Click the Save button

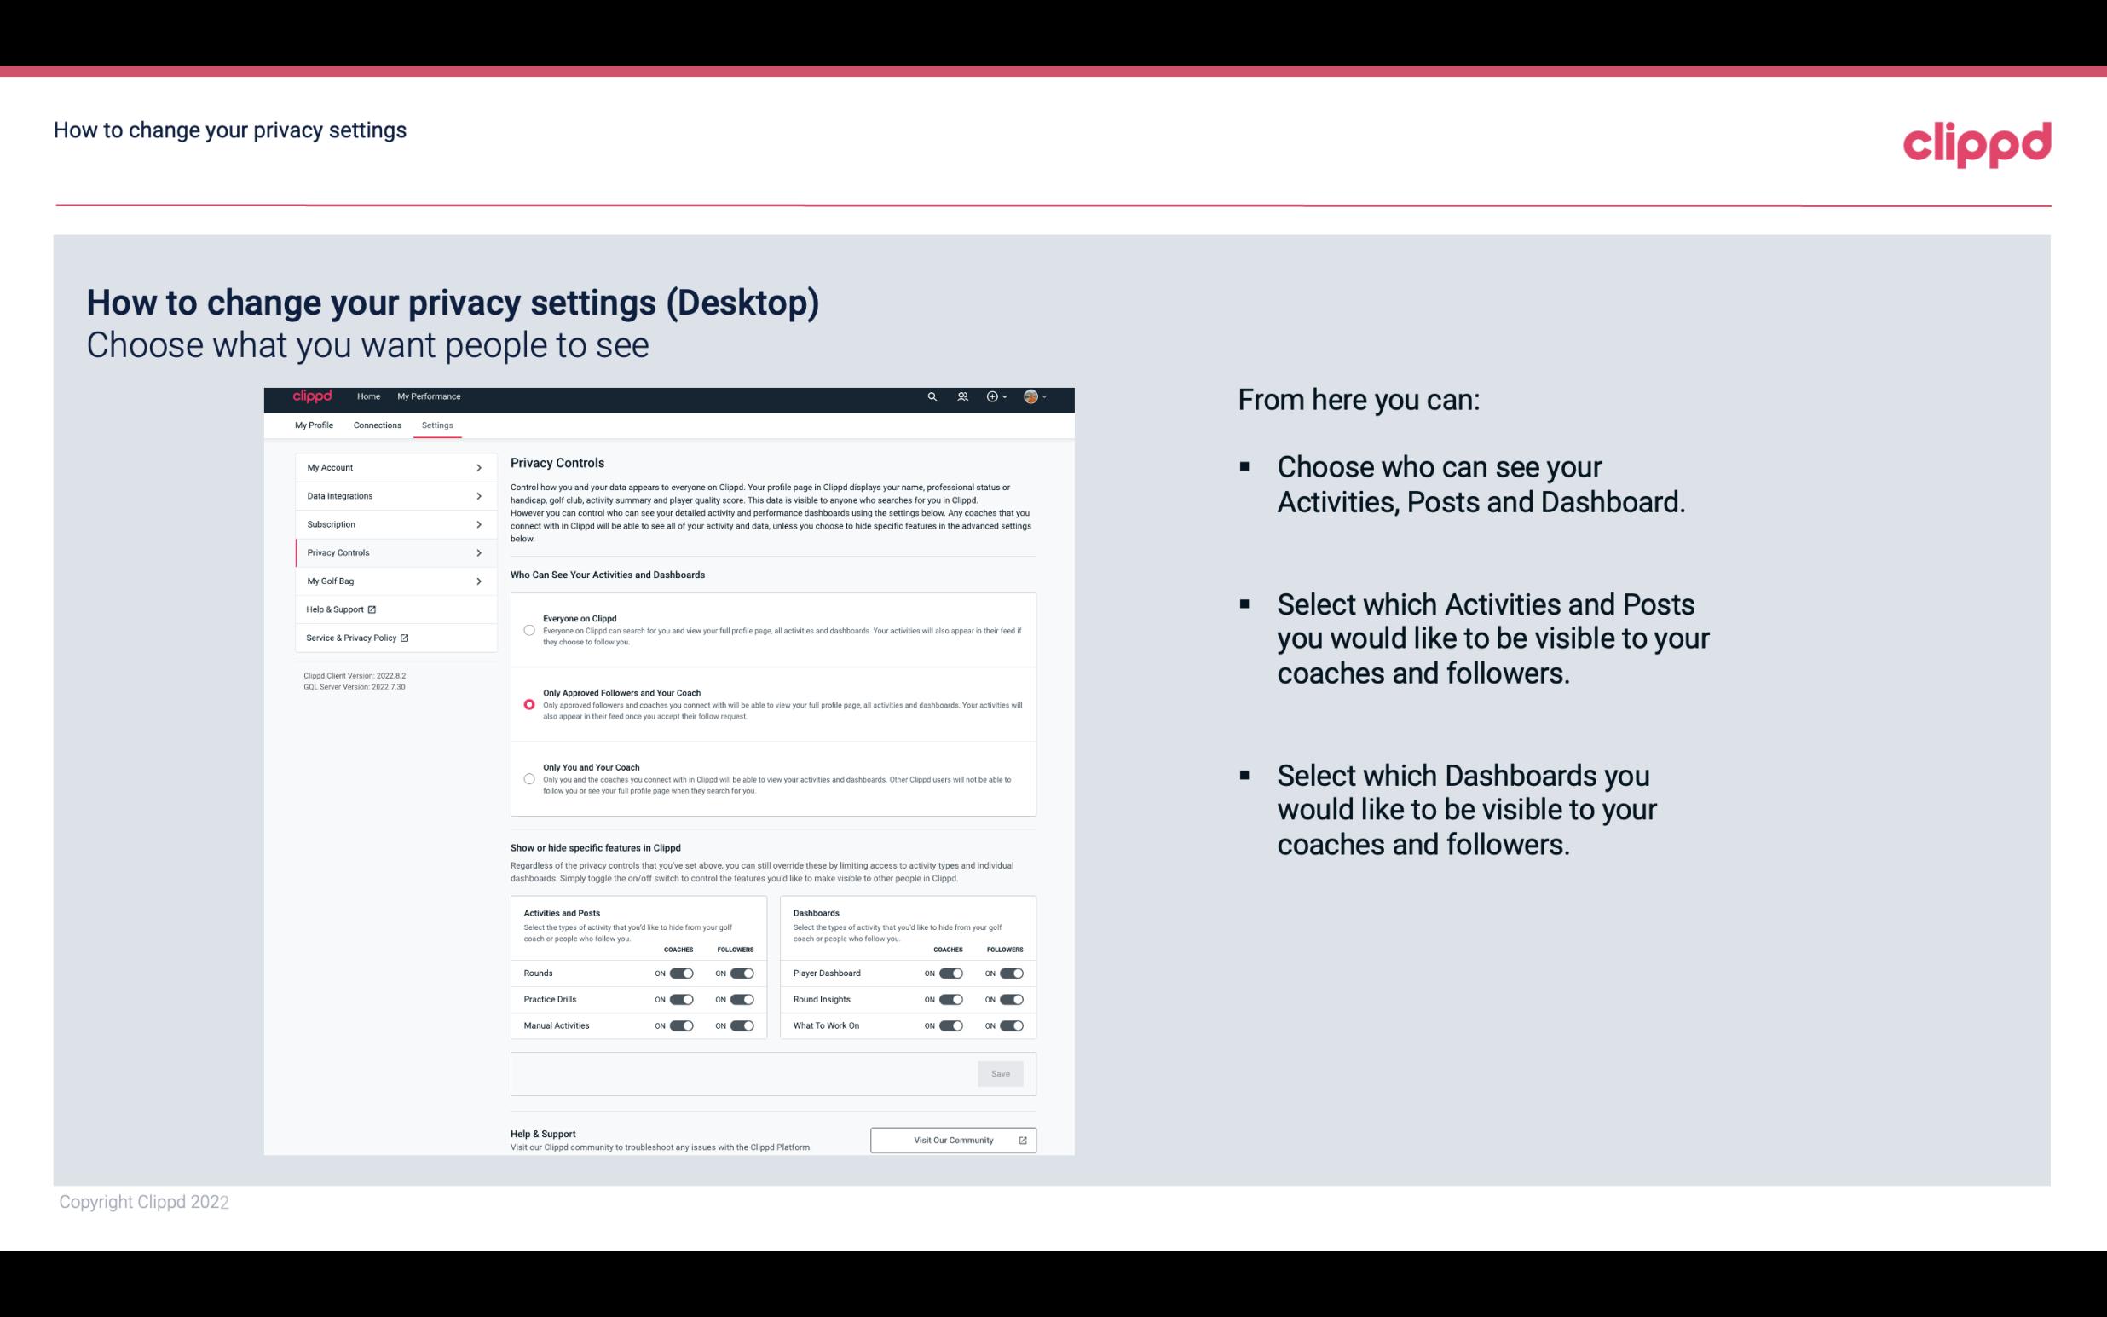(x=1002, y=1072)
